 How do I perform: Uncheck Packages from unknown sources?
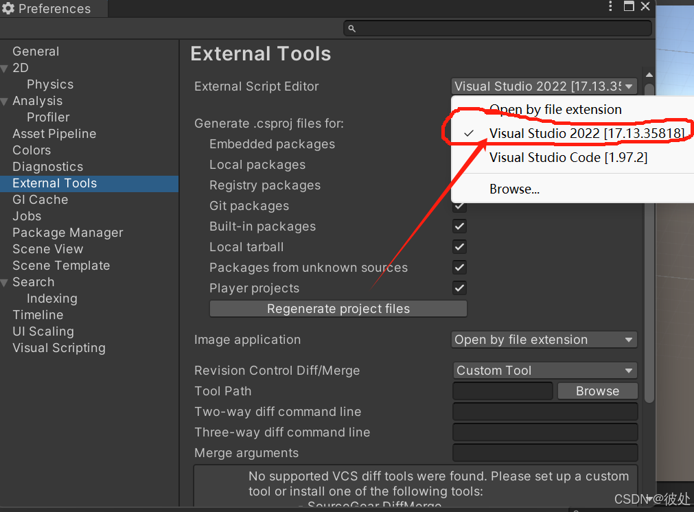[x=459, y=267]
